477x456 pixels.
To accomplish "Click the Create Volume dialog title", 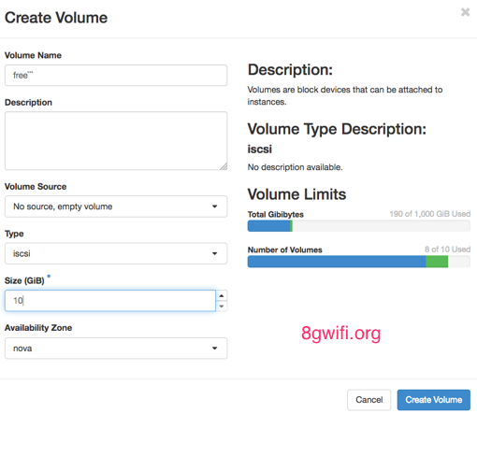I will click(56, 18).
